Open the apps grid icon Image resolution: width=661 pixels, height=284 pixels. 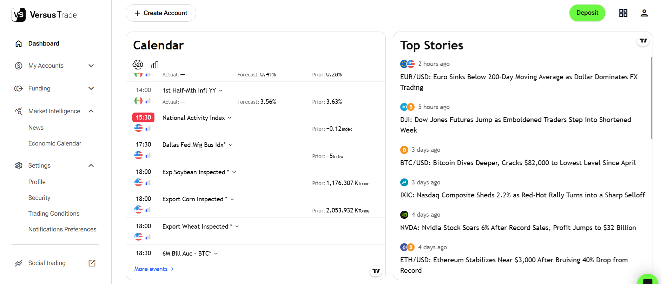click(x=623, y=13)
